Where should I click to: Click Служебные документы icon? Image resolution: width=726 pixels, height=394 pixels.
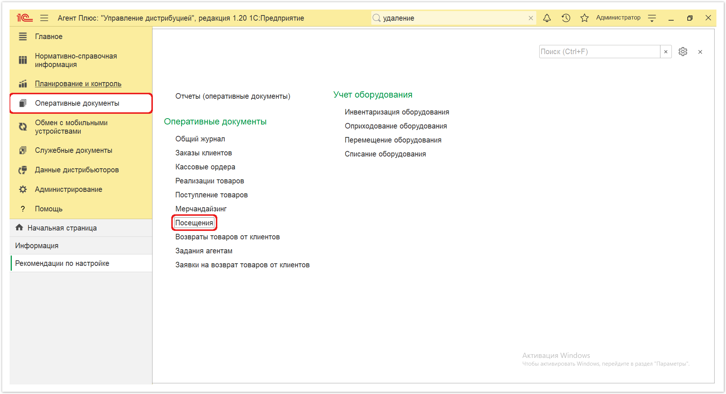coord(23,150)
